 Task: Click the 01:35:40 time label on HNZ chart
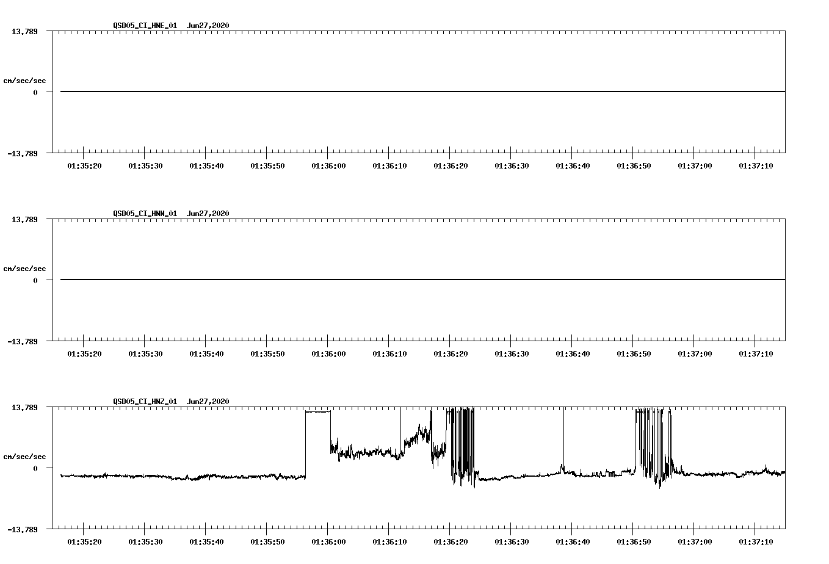pos(206,542)
